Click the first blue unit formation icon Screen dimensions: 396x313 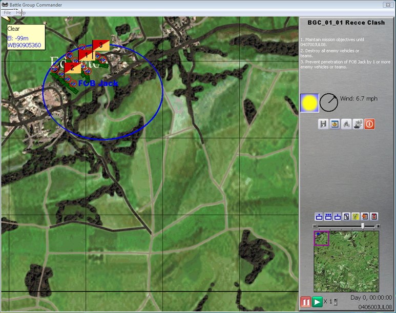319,217
